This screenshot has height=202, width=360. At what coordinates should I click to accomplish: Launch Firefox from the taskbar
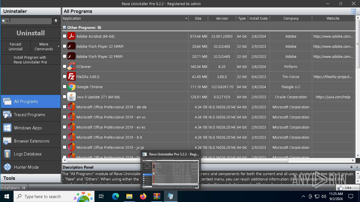143,196
